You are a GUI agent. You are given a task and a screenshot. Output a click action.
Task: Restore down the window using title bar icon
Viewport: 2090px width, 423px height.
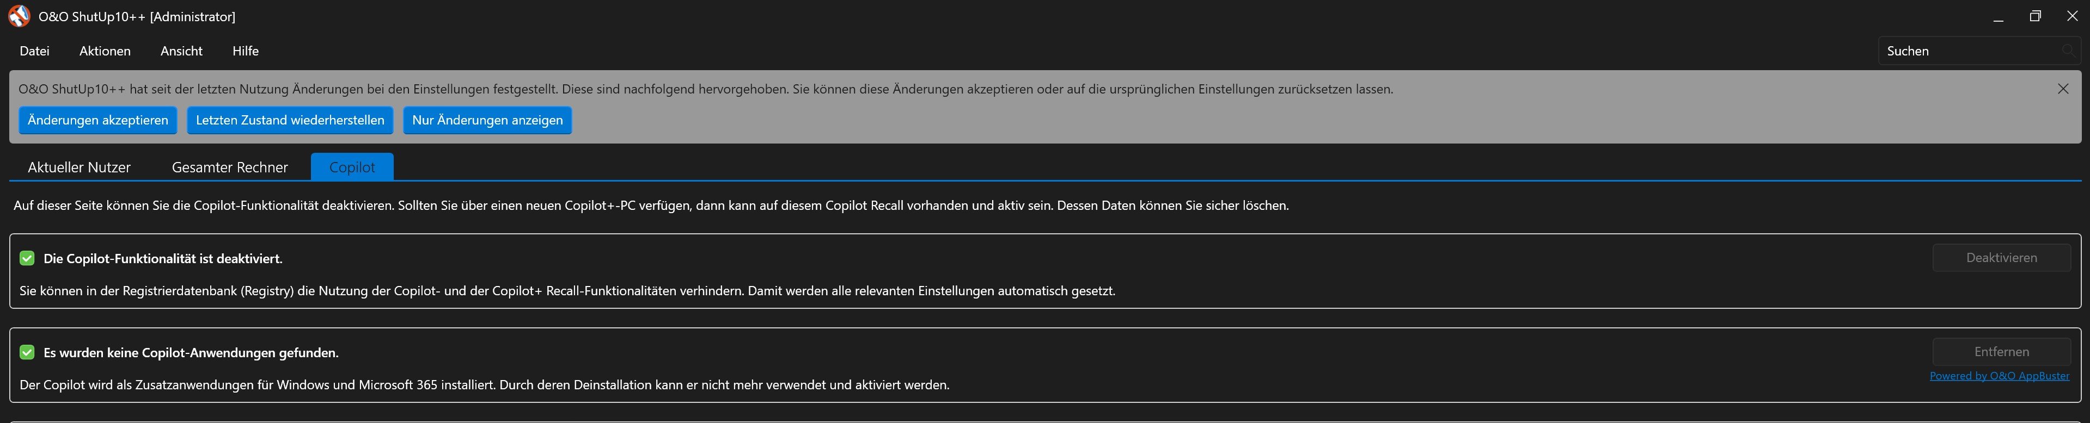coord(2035,16)
